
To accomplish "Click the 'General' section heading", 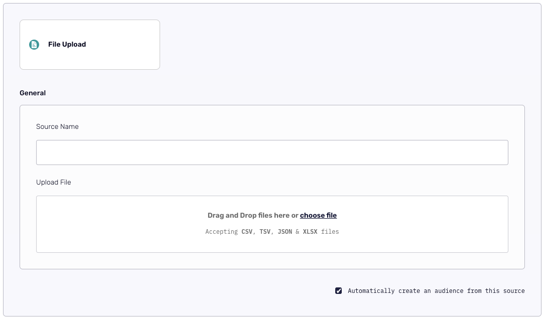I will pos(33,93).
